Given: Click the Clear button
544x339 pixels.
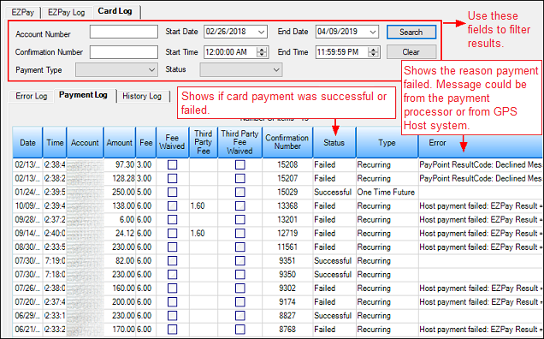Looking at the screenshot, I should (x=411, y=52).
